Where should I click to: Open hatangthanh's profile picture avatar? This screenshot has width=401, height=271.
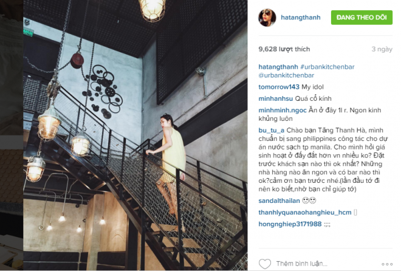(267, 18)
